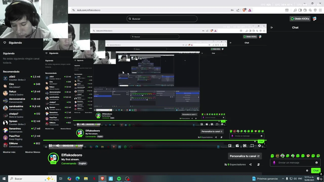Open Brave Wallet icon
The width and height of the screenshot is (324, 182).
[305, 10]
